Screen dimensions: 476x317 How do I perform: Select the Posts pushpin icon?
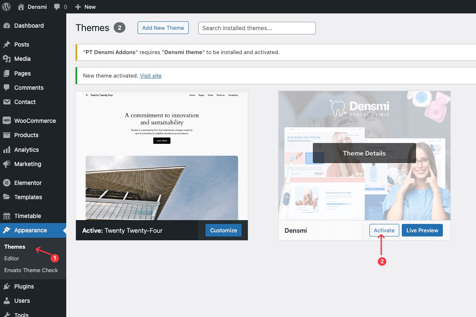[7, 44]
